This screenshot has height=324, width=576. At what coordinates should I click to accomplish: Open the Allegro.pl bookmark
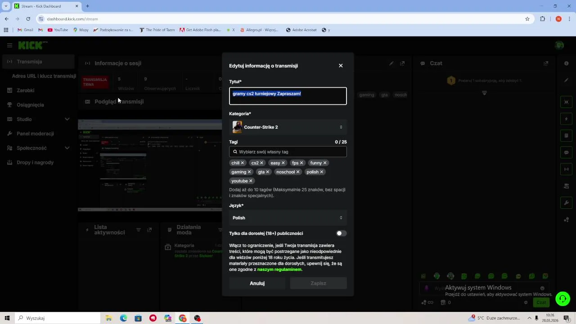pos(259,30)
